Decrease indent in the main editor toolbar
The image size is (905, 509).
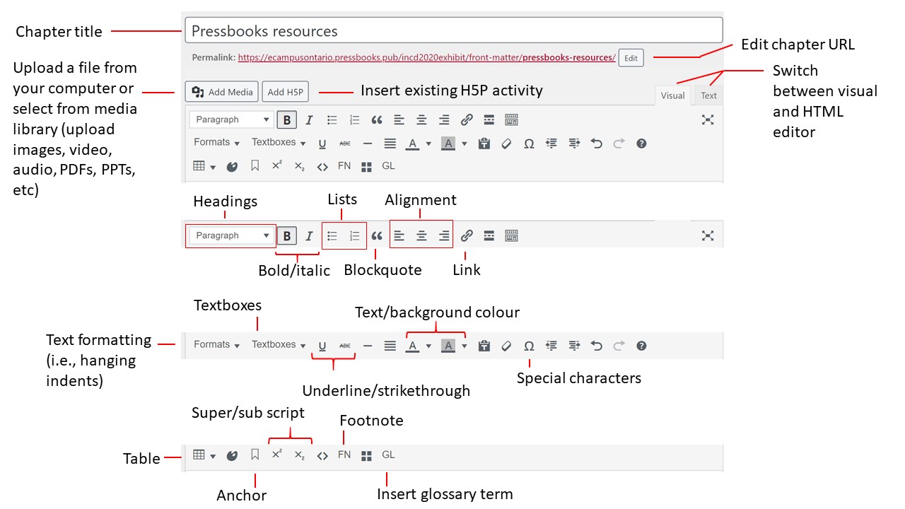point(551,144)
